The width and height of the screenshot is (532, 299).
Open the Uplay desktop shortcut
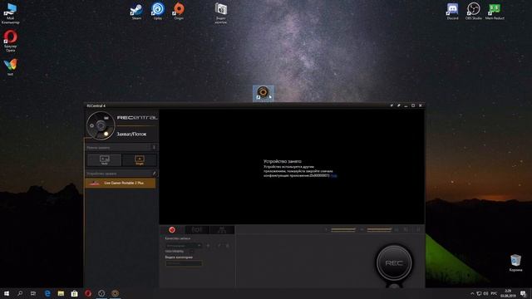click(x=158, y=12)
